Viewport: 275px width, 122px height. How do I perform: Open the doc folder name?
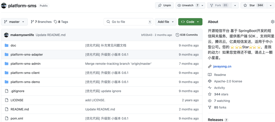click(13, 46)
